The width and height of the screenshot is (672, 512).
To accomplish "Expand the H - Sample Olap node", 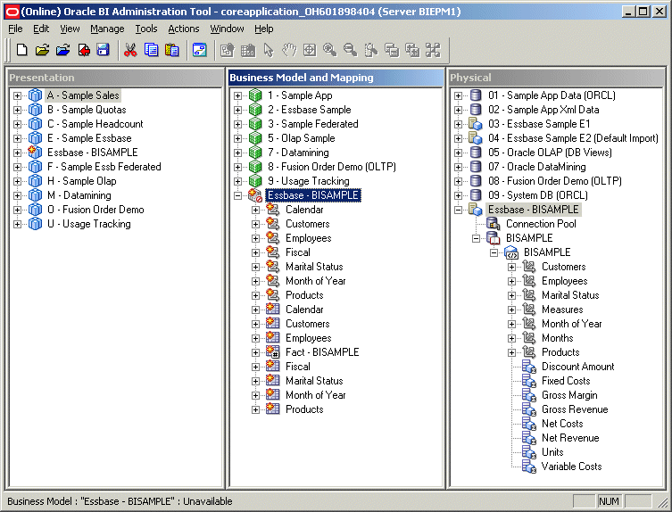I will (17, 181).
